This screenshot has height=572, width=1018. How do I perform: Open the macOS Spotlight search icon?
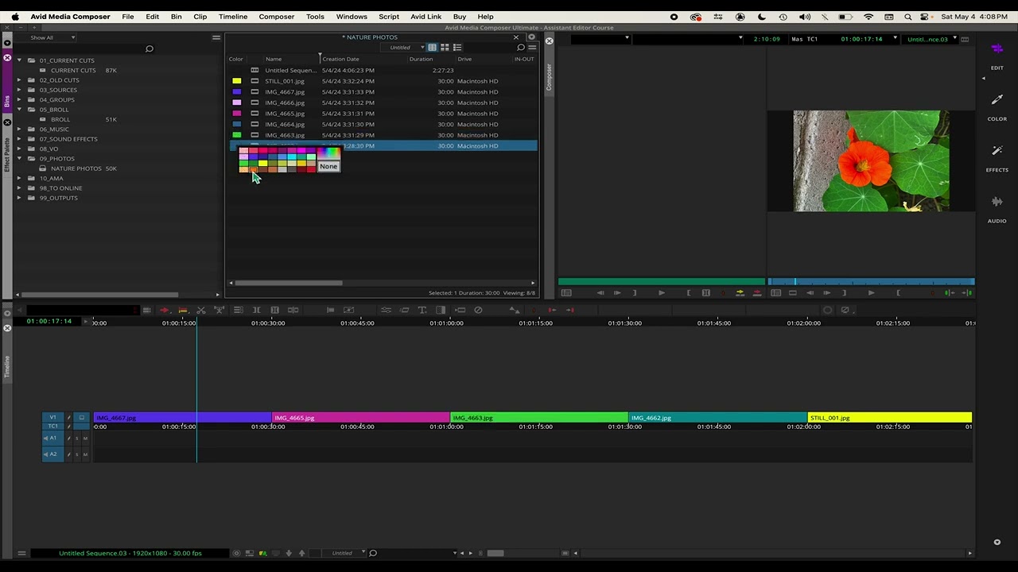click(907, 17)
